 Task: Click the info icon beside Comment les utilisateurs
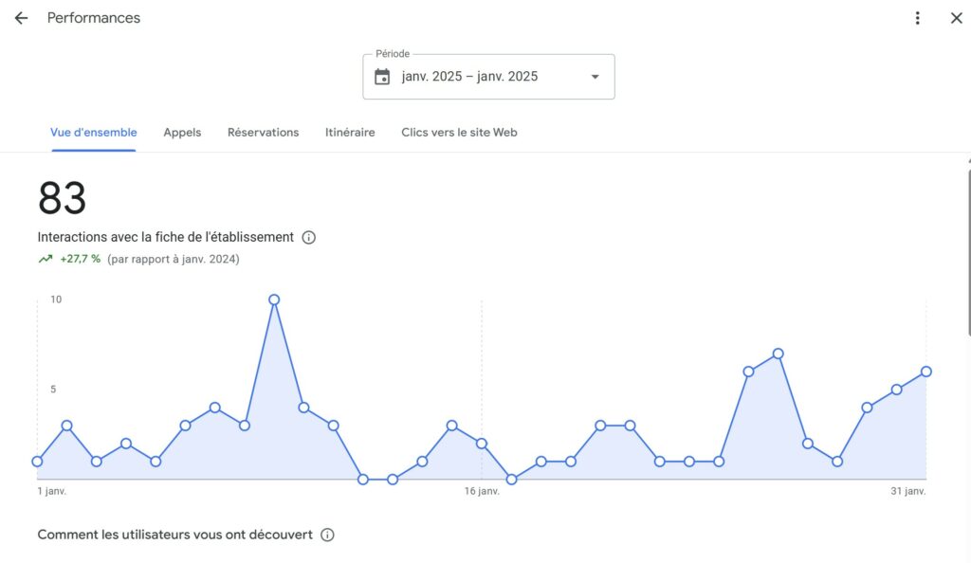(x=327, y=535)
